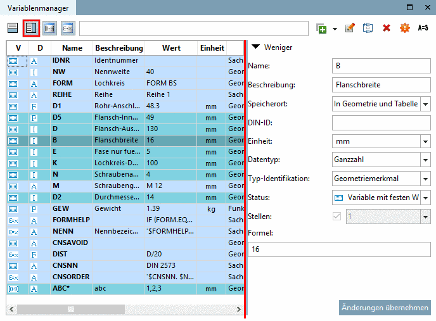Open the Speicherort dropdown
Viewport: 436px width, 321px height.
(425, 104)
